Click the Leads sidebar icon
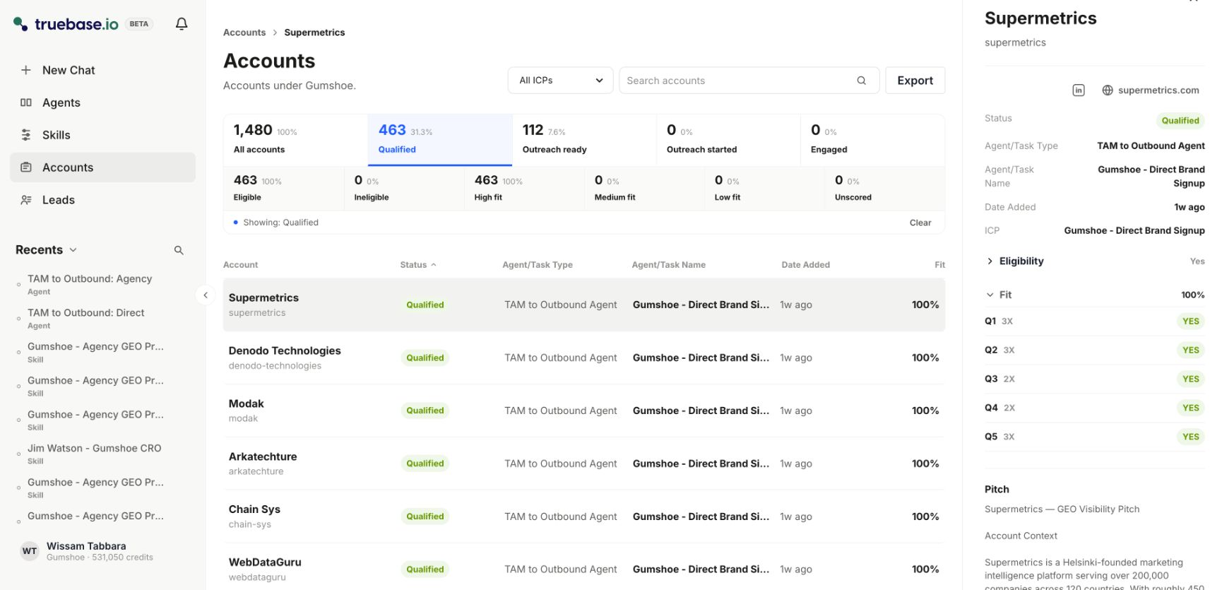The width and height of the screenshot is (1222, 590). [26, 200]
